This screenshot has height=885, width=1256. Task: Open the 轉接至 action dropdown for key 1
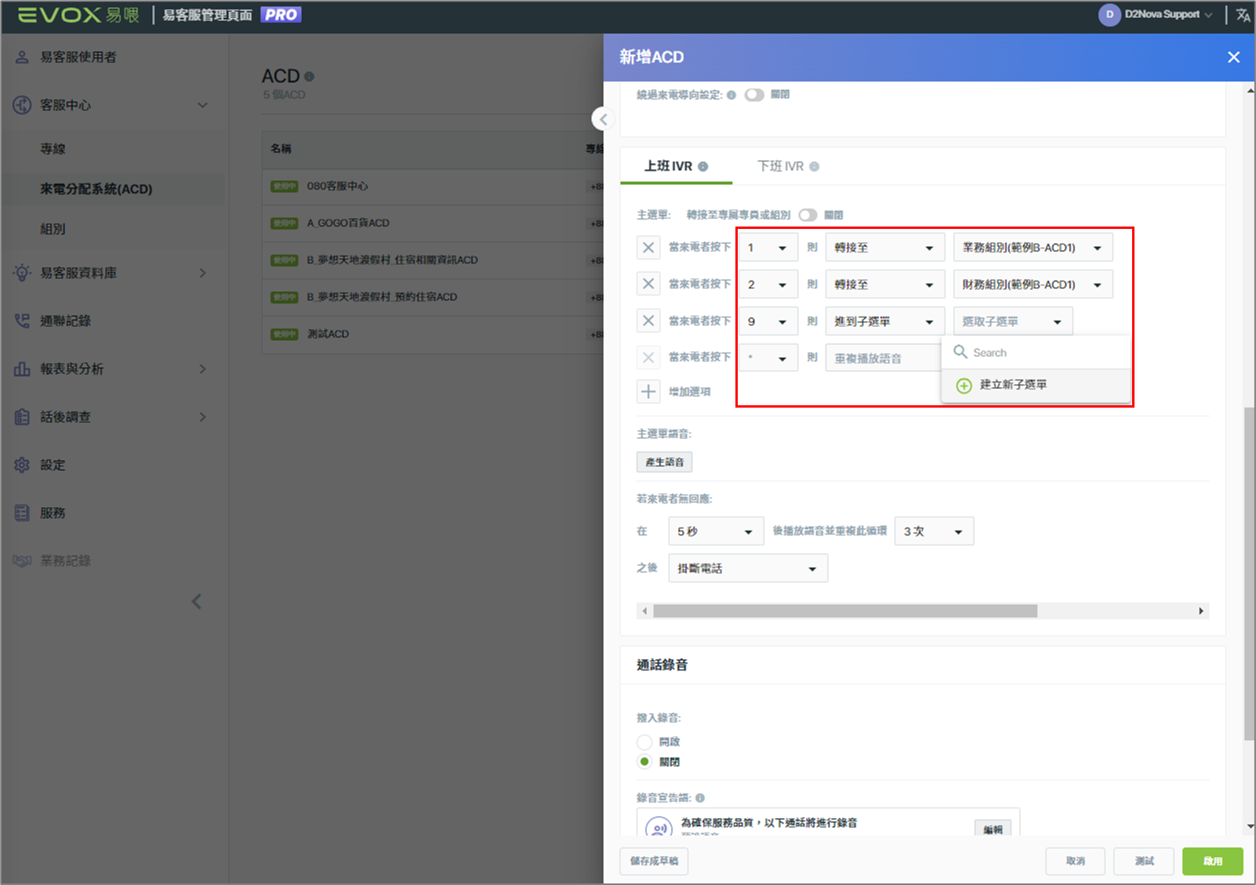(884, 248)
